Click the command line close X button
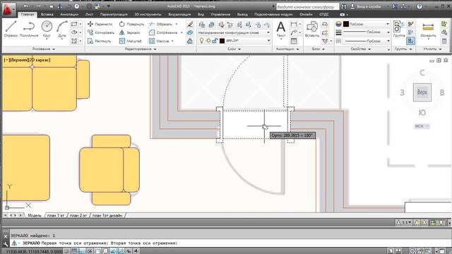Screen dimensions: 452x254 point(6,236)
